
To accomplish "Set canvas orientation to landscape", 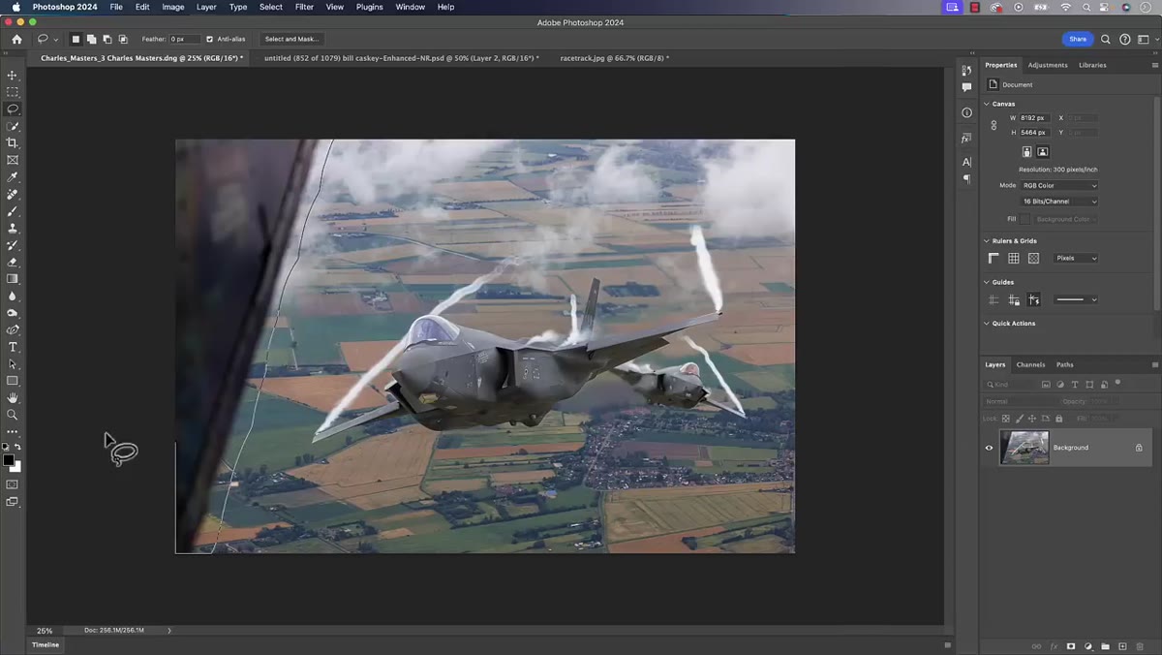I will click(1043, 152).
